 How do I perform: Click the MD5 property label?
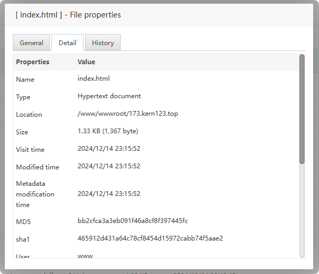tap(23, 221)
